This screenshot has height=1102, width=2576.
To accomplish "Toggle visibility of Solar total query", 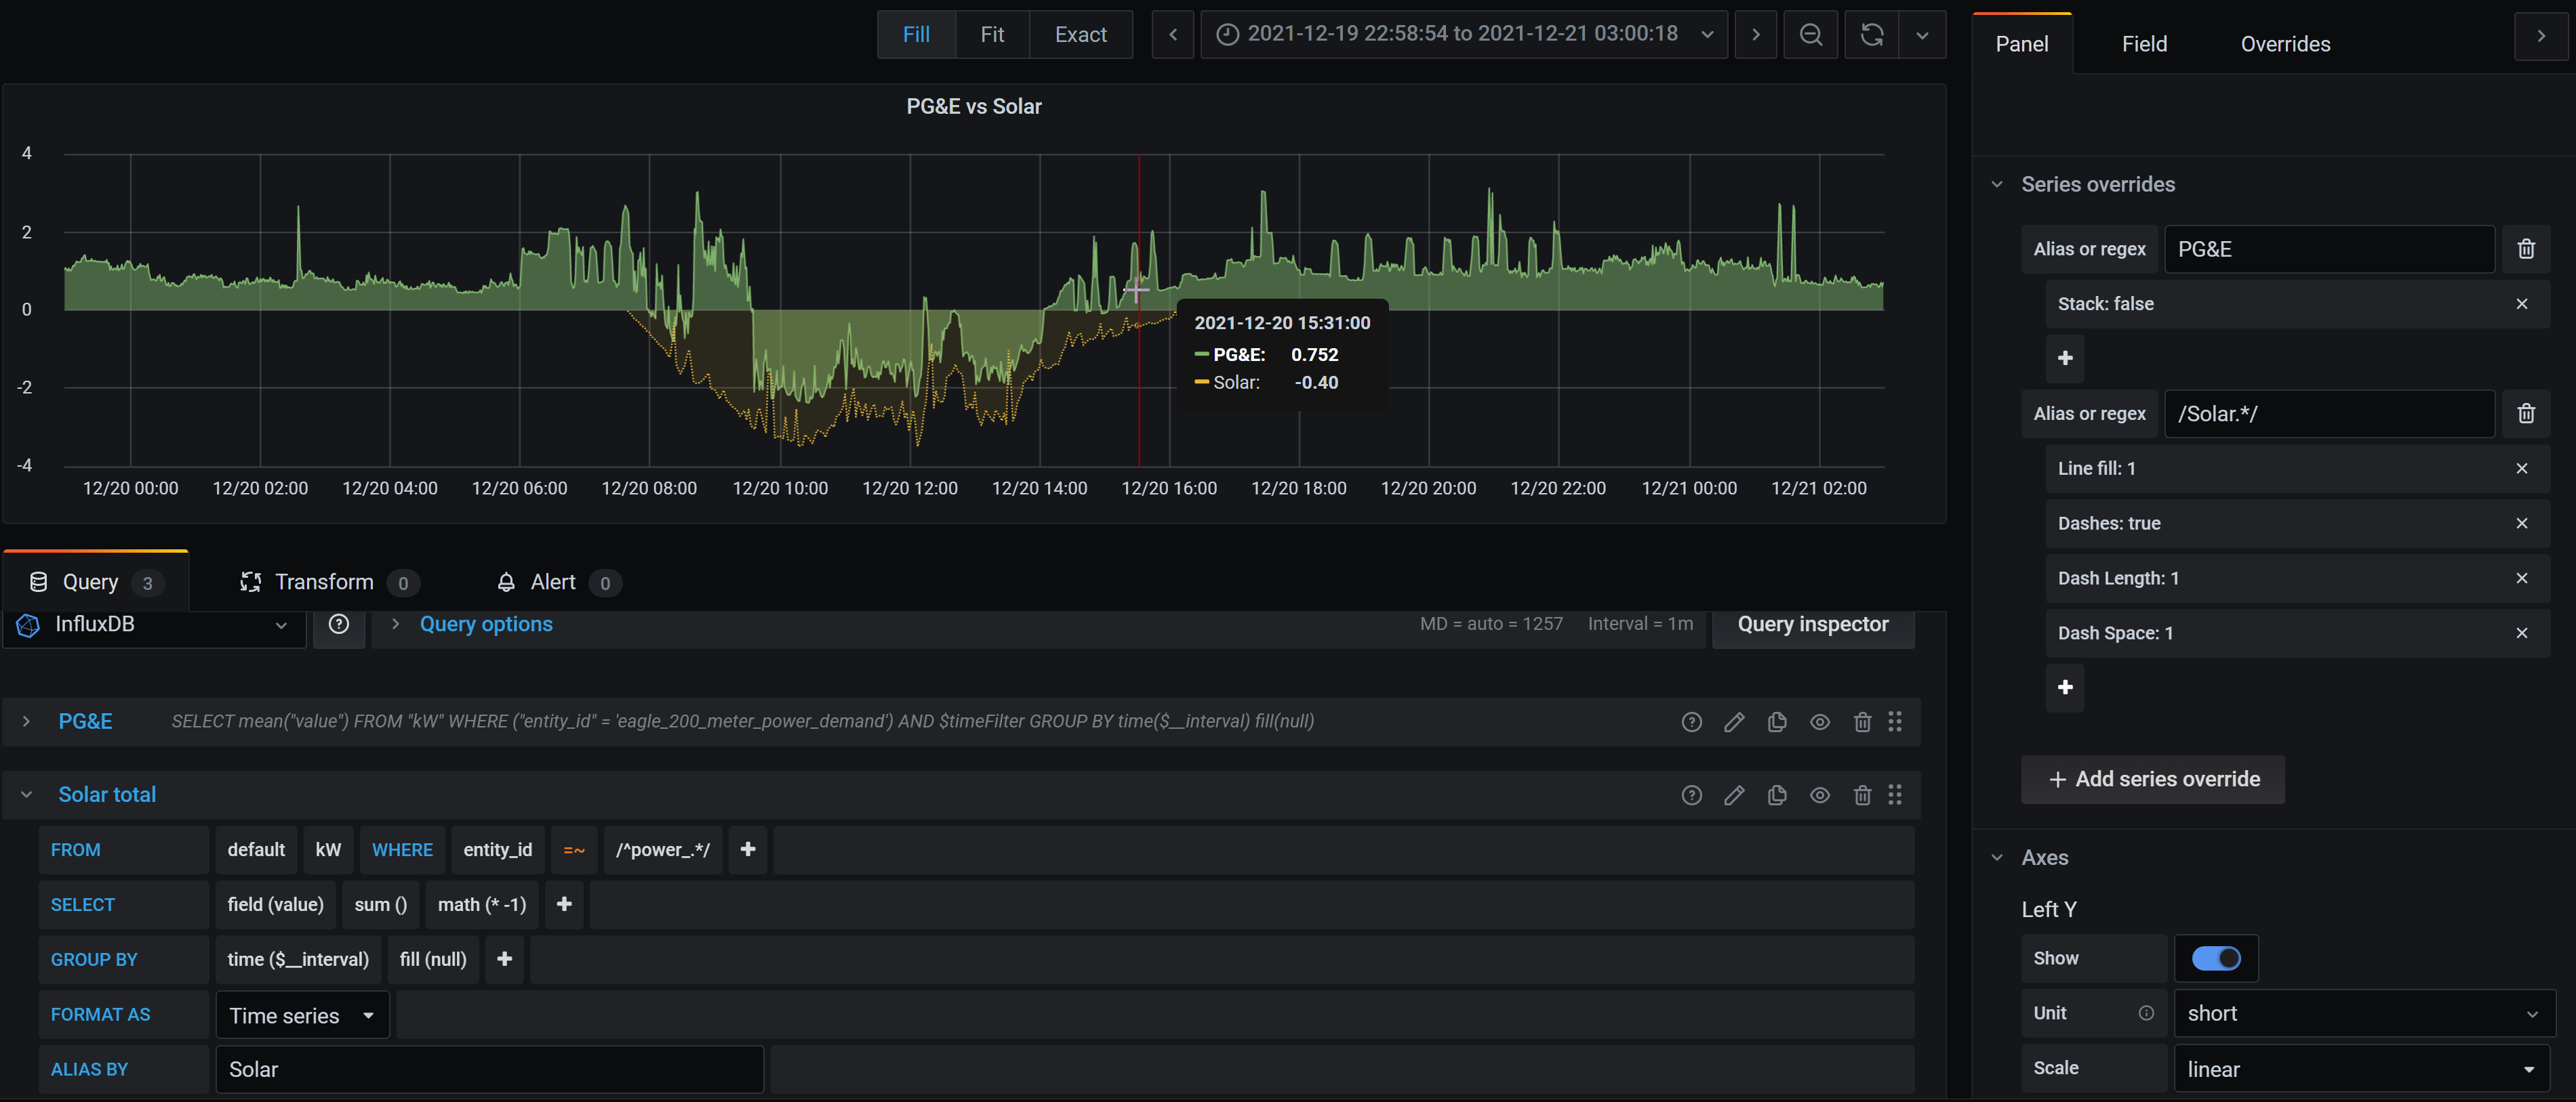I will 1819,794.
